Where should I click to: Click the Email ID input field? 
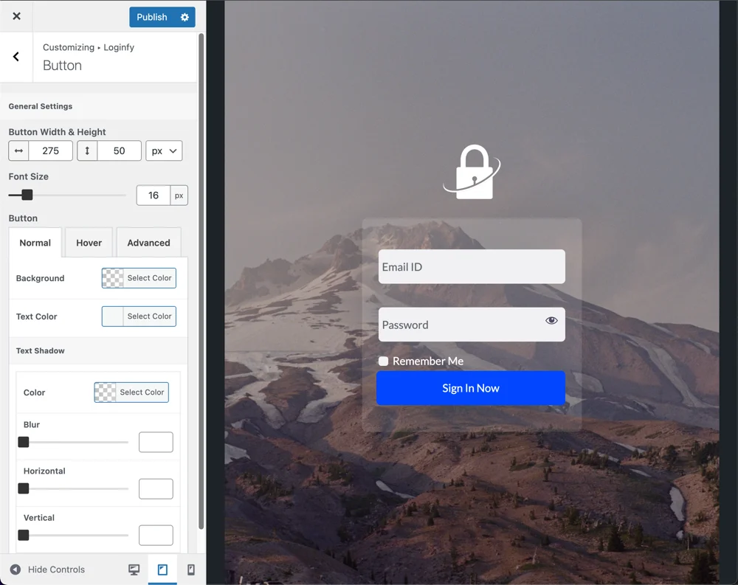472,267
